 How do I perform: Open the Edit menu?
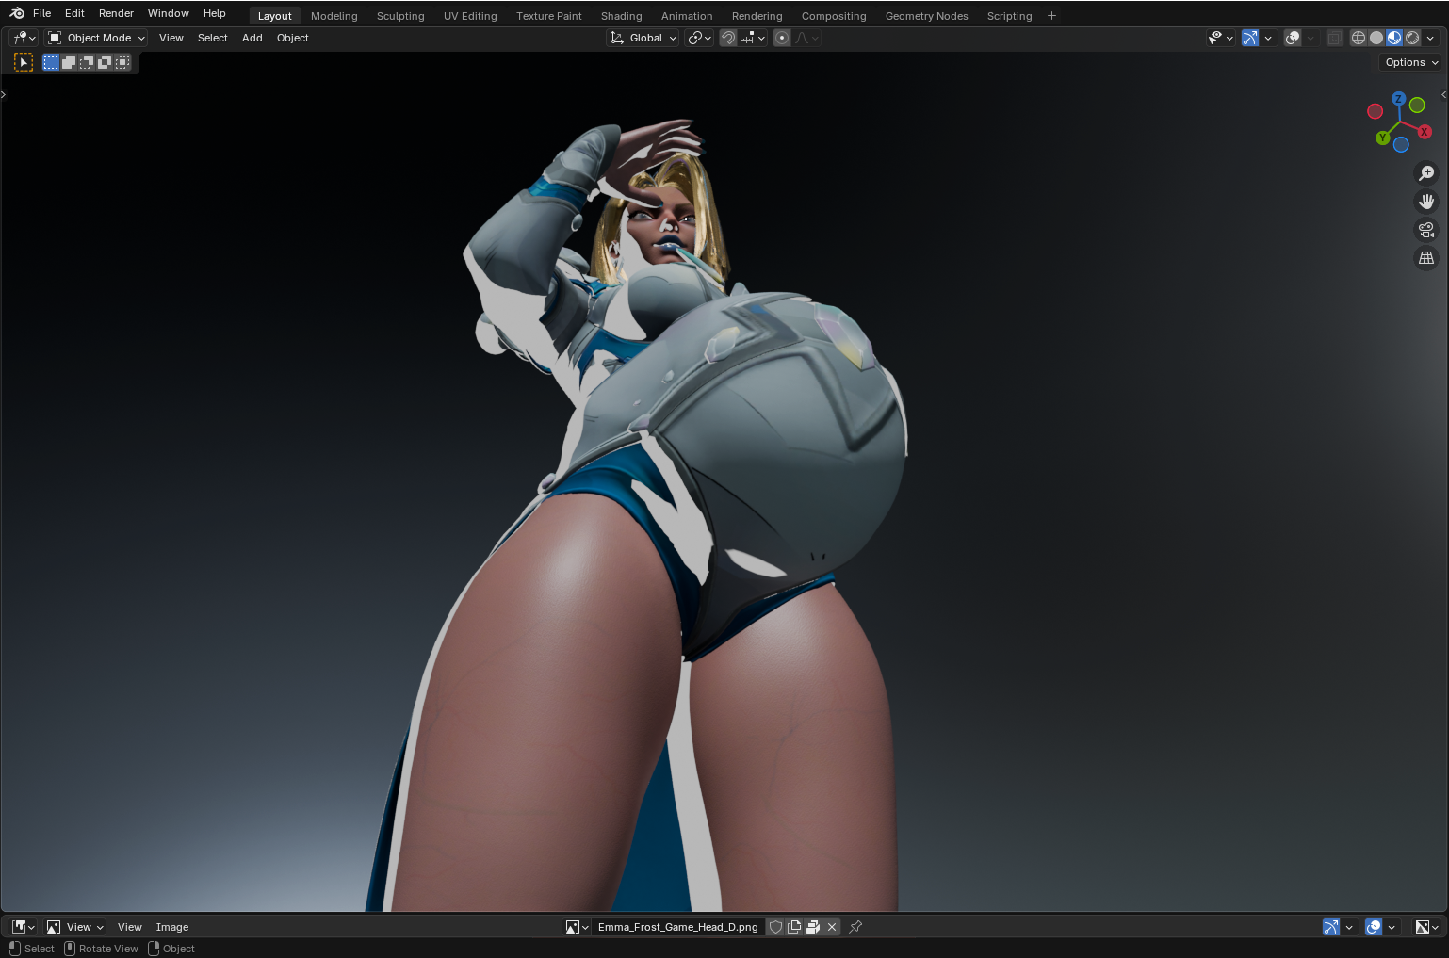tap(74, 13)
